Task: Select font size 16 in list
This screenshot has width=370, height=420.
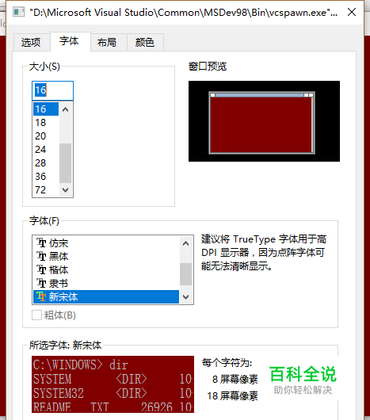Action: [x=46, y=109]
